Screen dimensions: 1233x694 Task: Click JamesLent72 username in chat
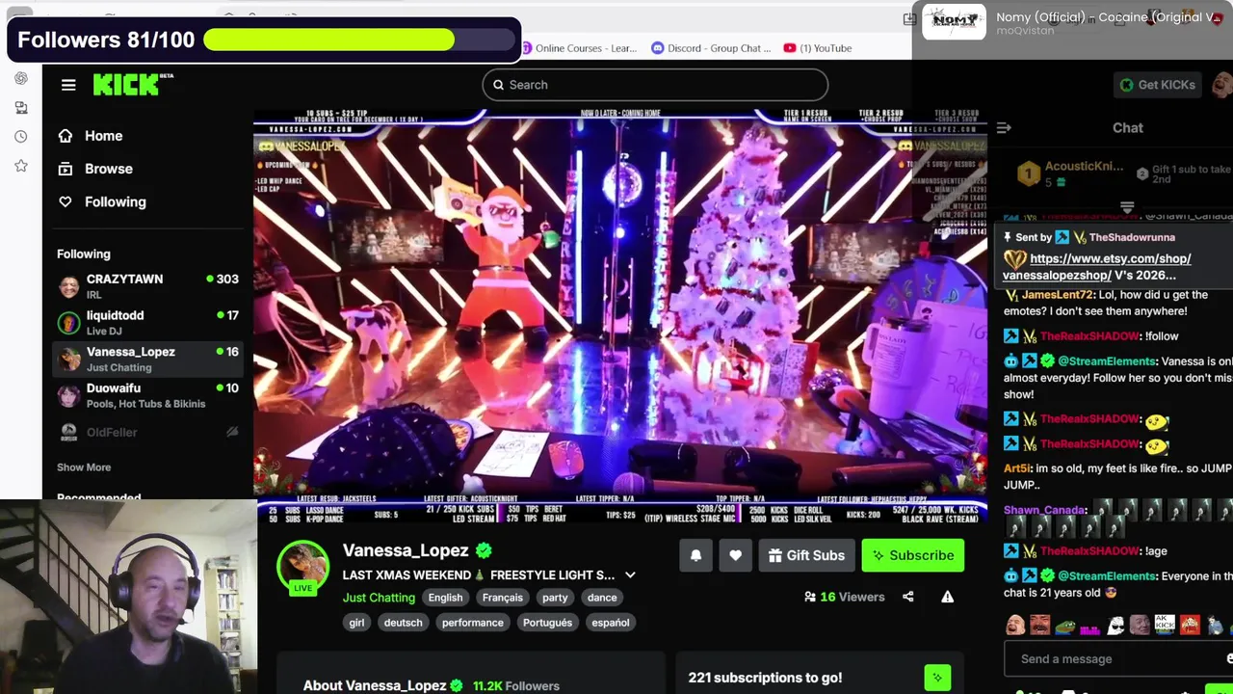click(x=1056, y=295)
